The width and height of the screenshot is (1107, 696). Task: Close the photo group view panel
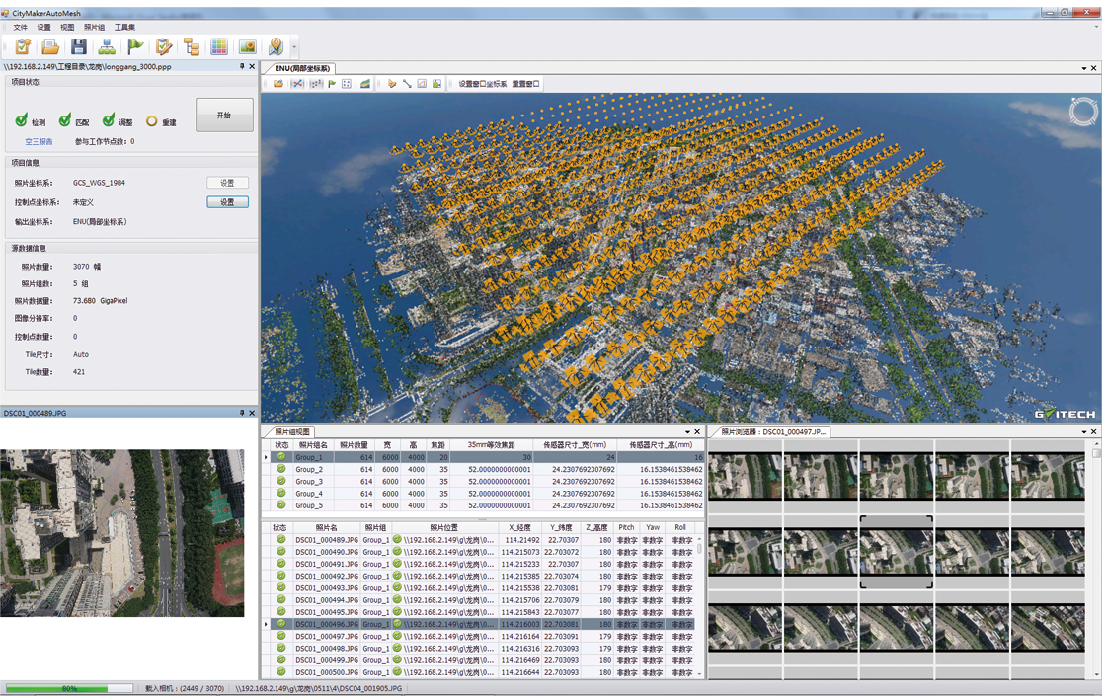[x=697, y=432]
